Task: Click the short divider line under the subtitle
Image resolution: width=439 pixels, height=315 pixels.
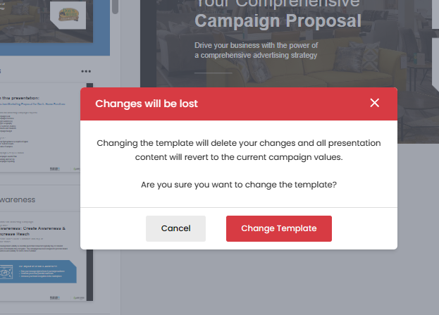Action: 213,73
